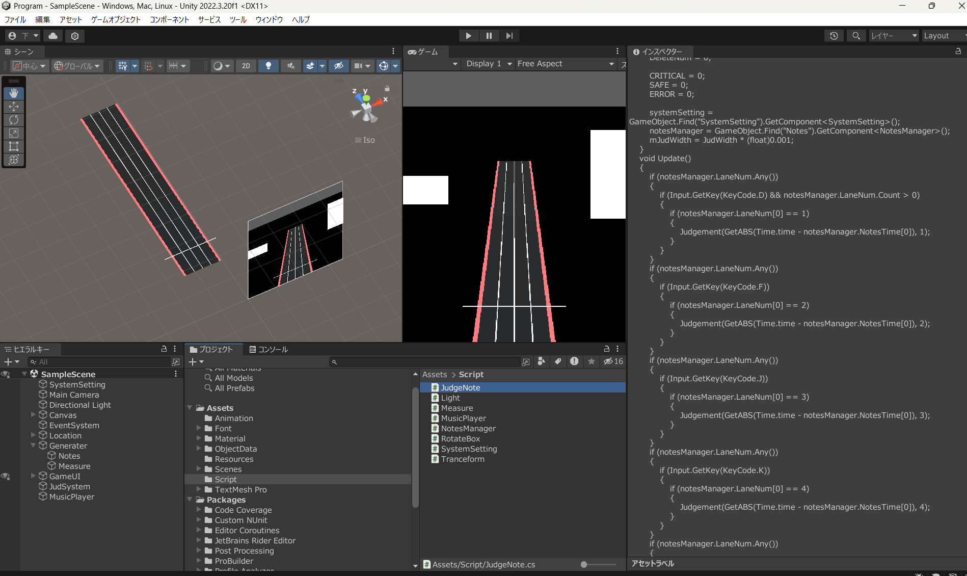
Task: Collapse the Generater hierarchy item
Action: tap(34, 446)
